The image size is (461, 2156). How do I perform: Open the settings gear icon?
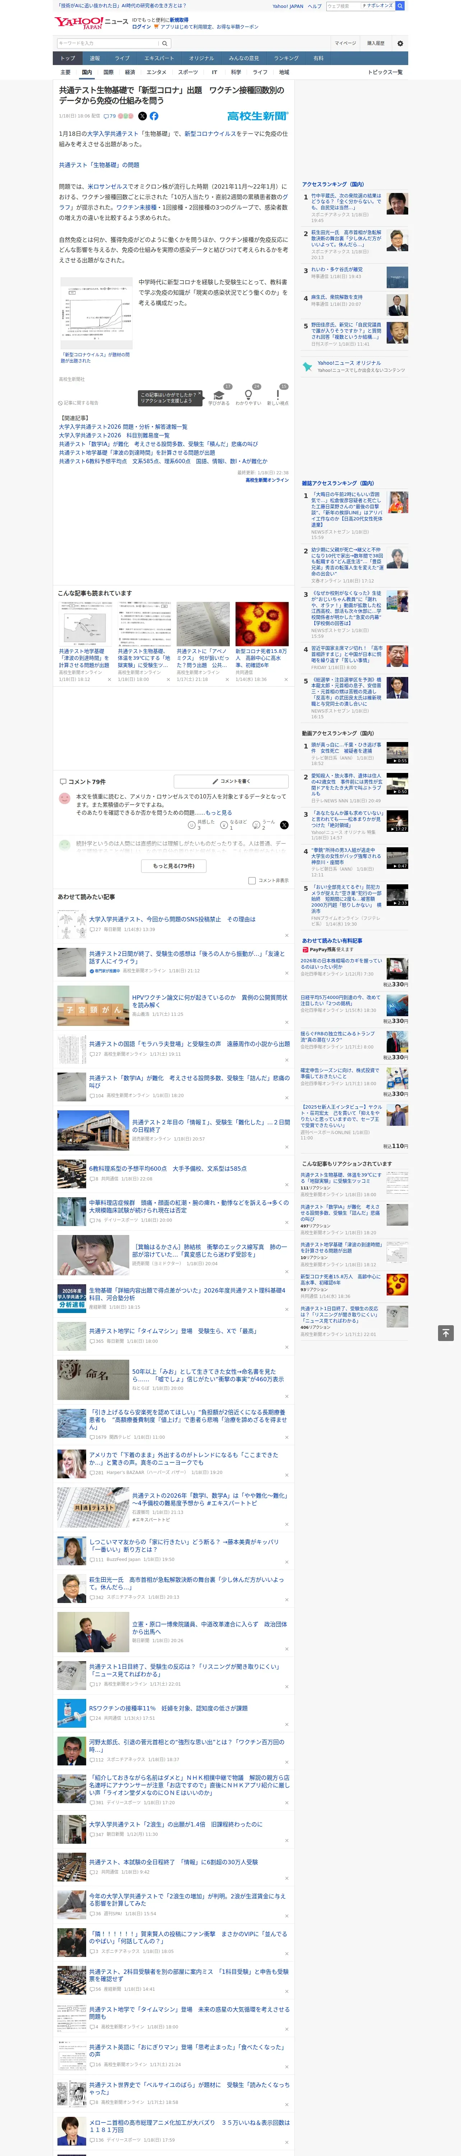pos(400,43)
